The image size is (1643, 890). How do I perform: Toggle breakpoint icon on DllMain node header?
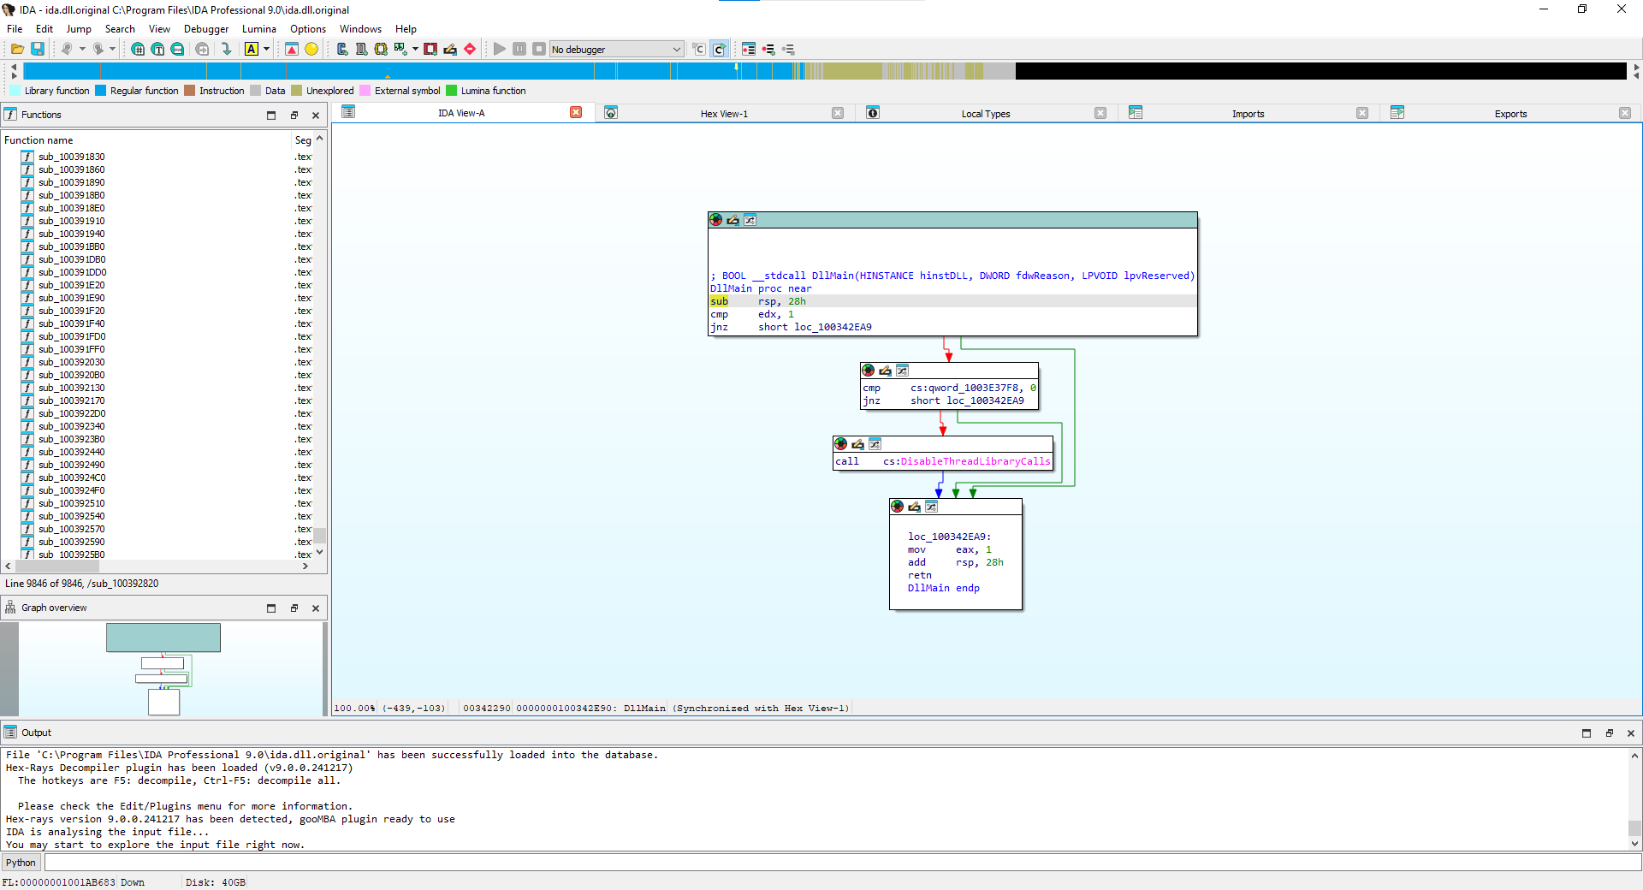[x=716, y=220]
